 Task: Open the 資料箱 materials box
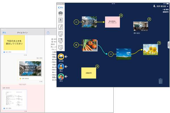pos(61,56)
